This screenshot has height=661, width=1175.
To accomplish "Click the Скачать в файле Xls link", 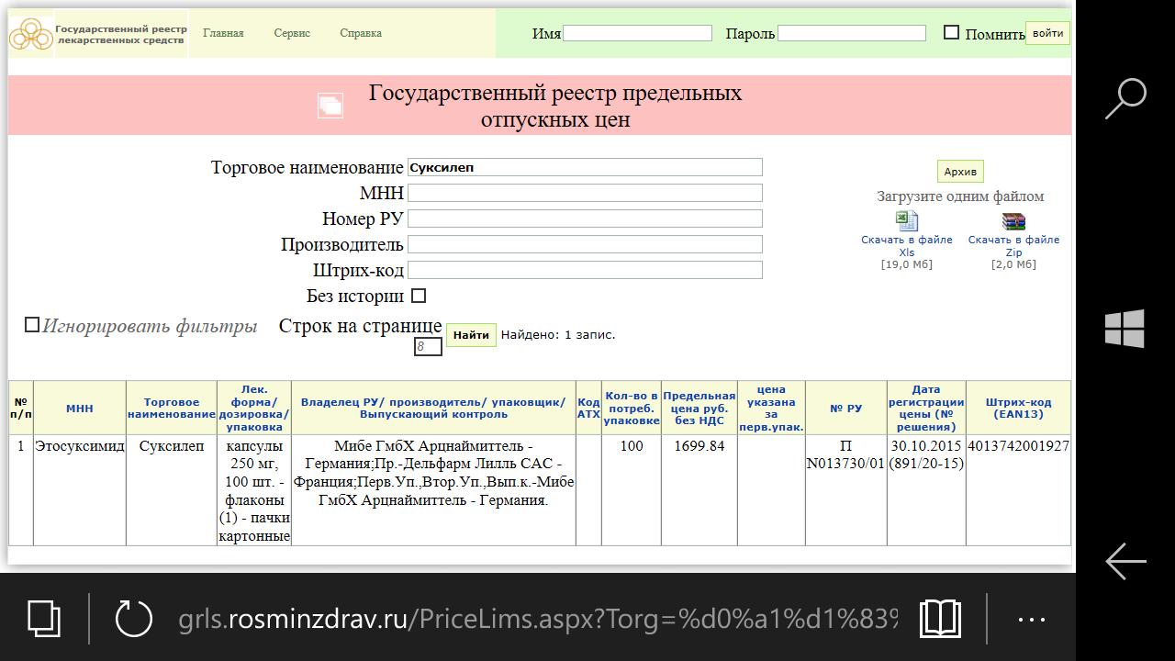I will 907,246.
